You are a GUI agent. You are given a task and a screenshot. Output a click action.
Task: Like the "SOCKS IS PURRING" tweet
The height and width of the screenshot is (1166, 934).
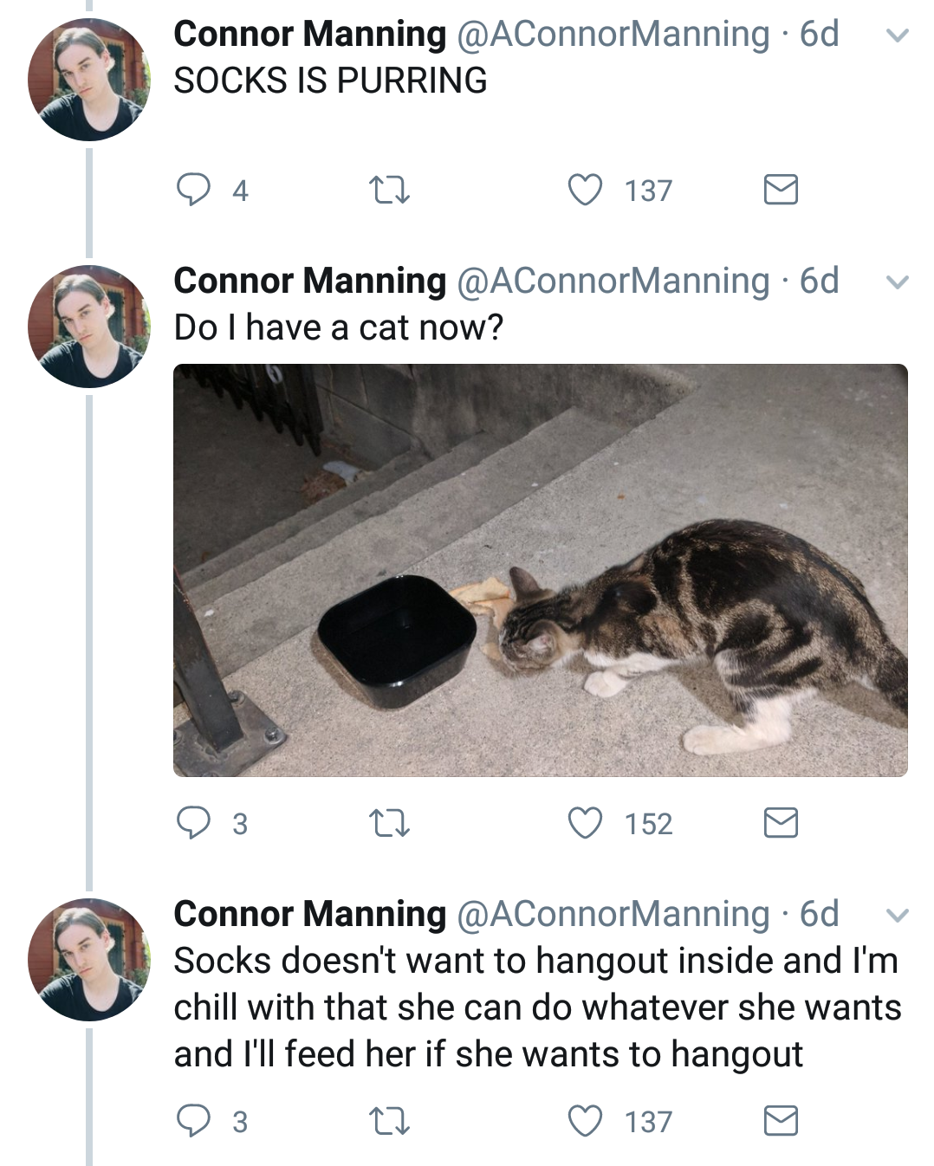pyautogui.click(x=585, y=189)
